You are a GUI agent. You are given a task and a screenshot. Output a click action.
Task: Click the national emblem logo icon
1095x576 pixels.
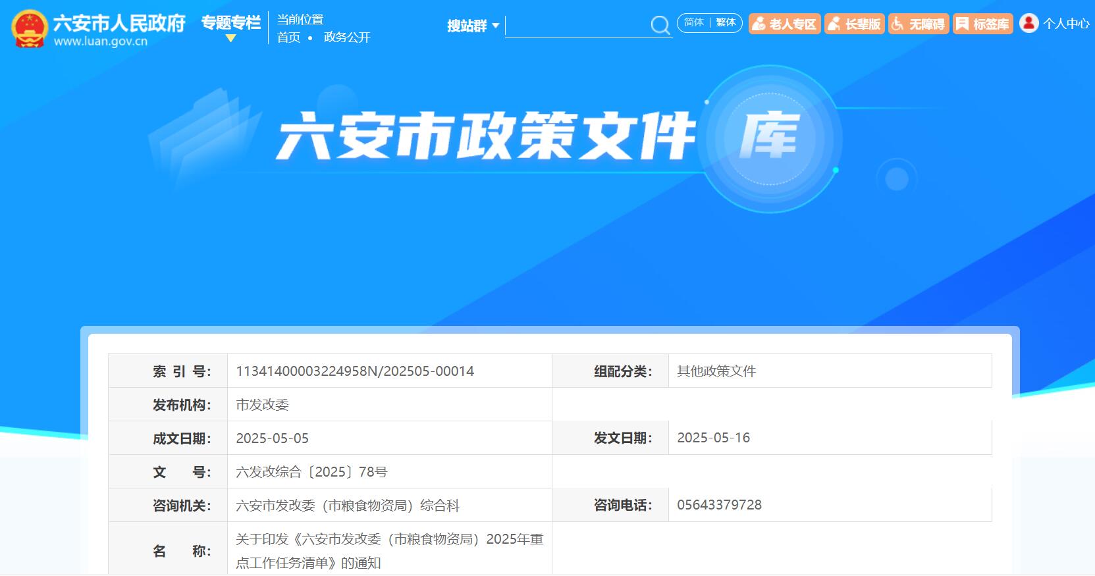29,29
